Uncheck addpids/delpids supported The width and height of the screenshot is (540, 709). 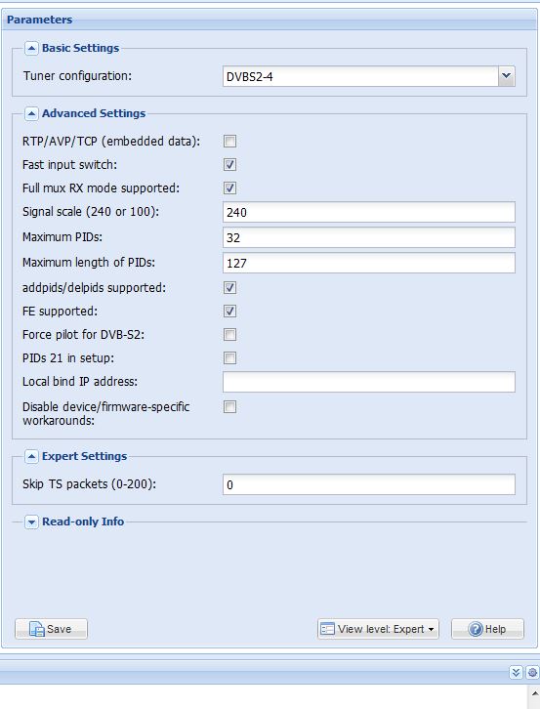click(x=229, y=287)
